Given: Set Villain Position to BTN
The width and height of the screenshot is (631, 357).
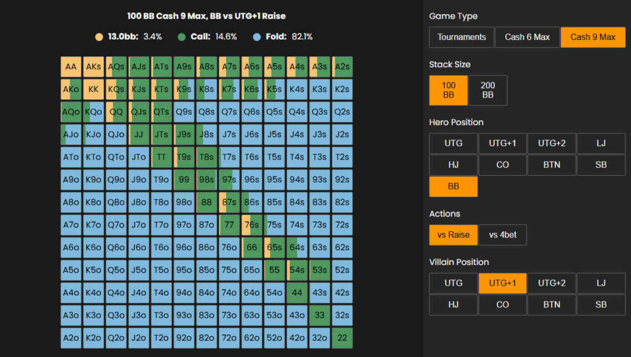Looking at the screenshot, I should tap(552, 305).
